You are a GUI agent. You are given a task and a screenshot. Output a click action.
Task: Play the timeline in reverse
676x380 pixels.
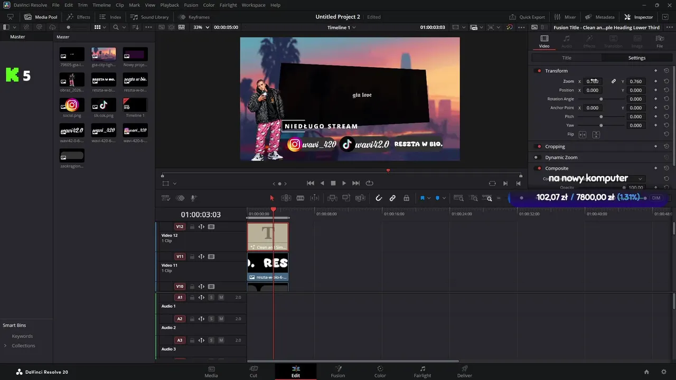[x=322, y=183]
